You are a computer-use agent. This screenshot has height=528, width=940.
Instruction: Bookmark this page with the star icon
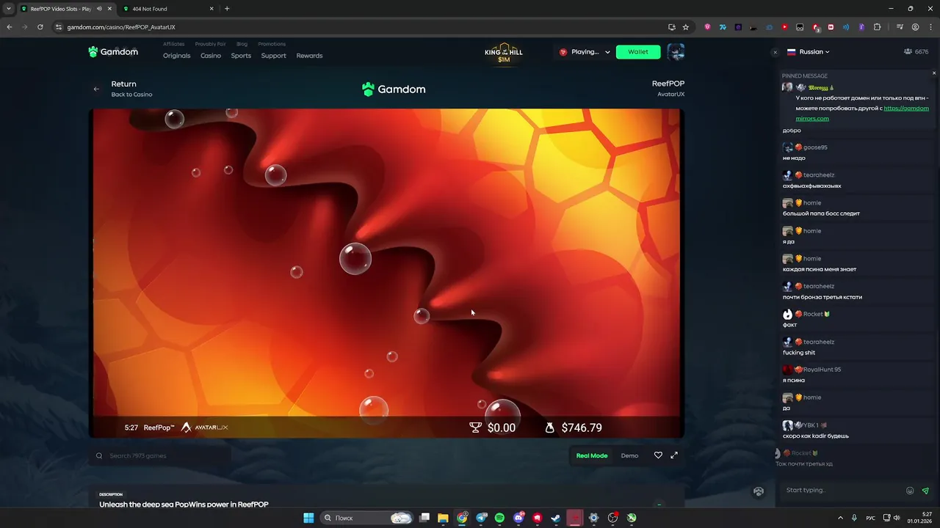click(x=686, y=27)
